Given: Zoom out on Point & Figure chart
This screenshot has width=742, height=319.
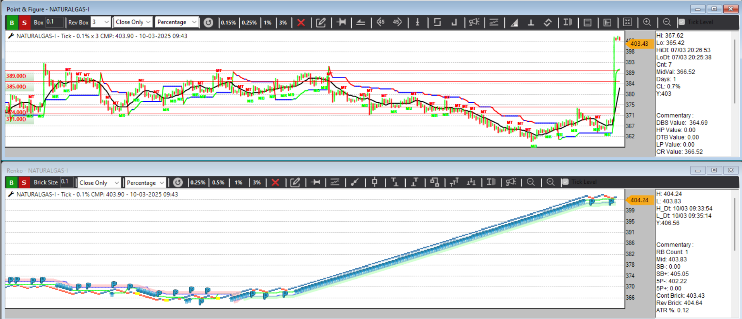Looking at the screenshot, I should coord(667,22).
